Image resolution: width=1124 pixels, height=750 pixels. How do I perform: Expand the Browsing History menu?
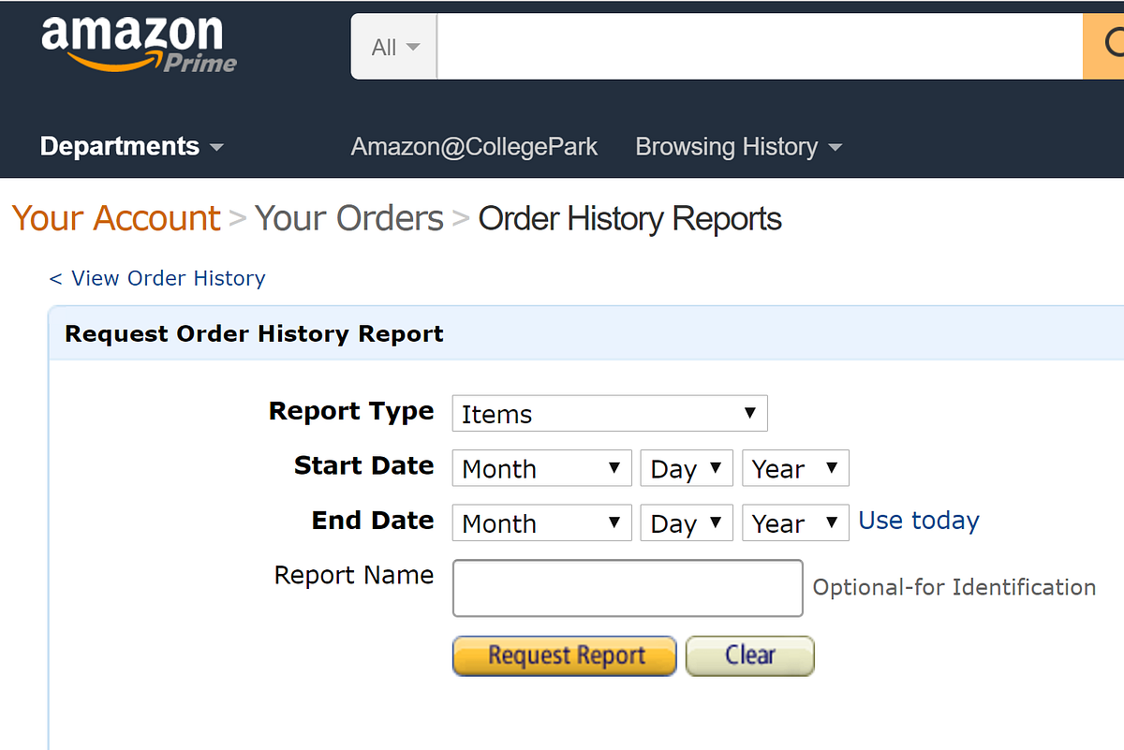tap(738, 147)
